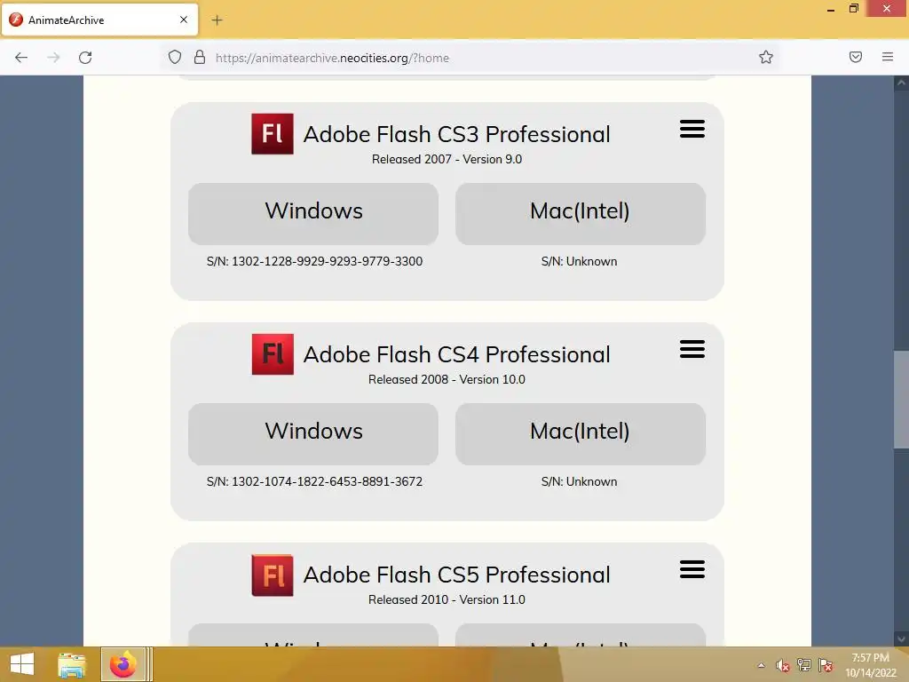Click 'Adobe Flash CS3 Professional' heading
909x682 pixels.
click(x=457, y=134)
